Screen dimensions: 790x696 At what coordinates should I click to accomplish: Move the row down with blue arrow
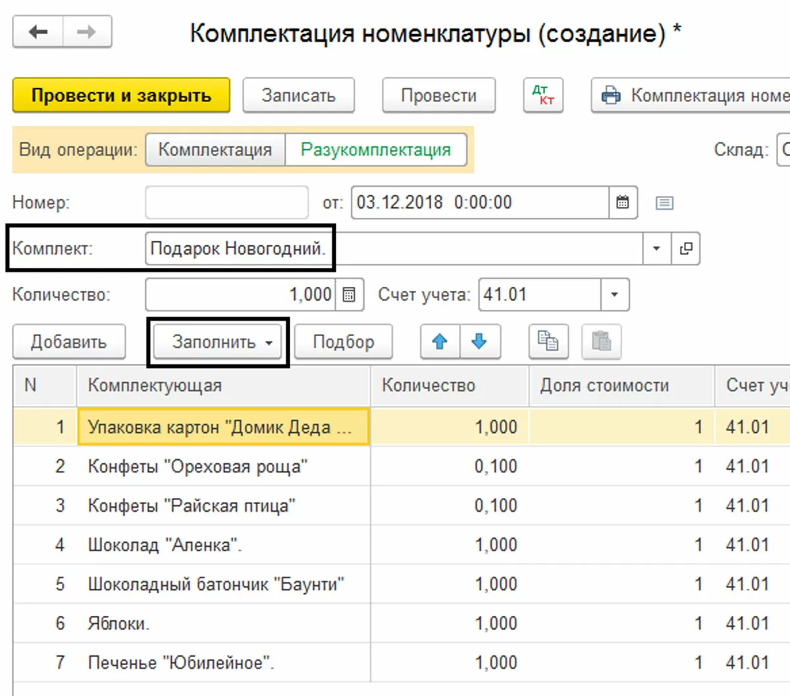point(479,341)
